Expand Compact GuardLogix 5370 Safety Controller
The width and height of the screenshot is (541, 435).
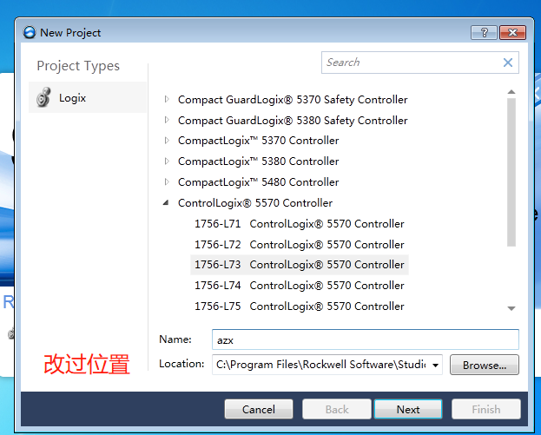tap(167, 99)
